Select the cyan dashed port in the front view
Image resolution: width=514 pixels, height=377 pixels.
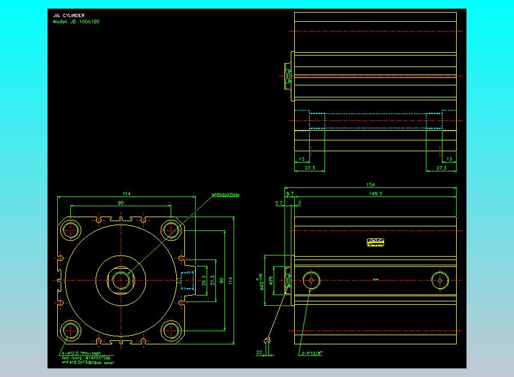187,281
